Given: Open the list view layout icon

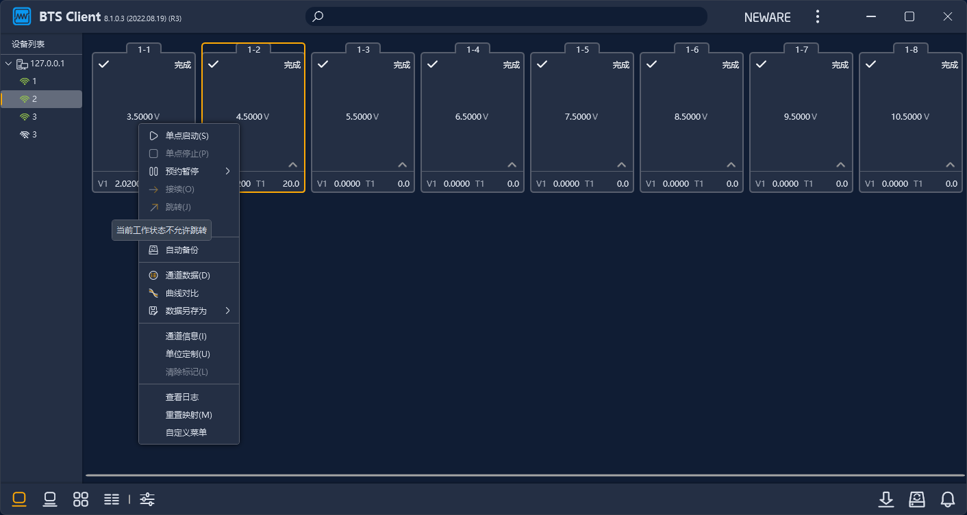Looking at the screenshot, I should tap(112, 499).
